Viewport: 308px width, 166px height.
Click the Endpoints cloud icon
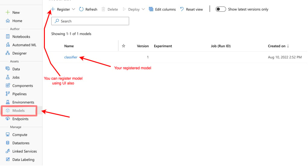point(8,119)
